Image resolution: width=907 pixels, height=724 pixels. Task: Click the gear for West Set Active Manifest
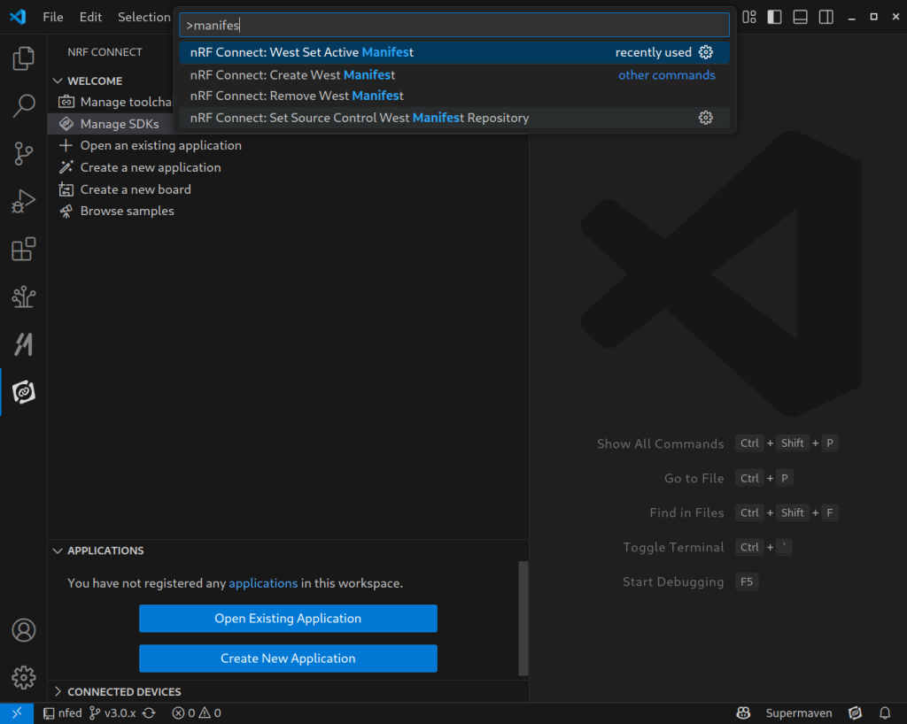pyautogui.click(x=706, y=52)
